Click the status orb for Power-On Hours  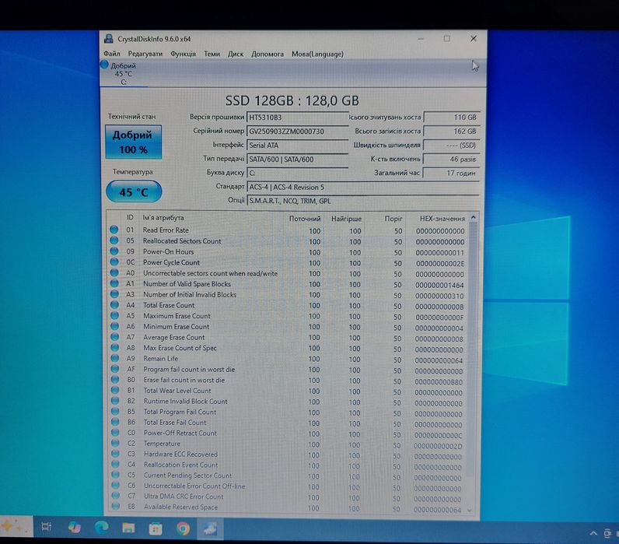coord(114,251)
